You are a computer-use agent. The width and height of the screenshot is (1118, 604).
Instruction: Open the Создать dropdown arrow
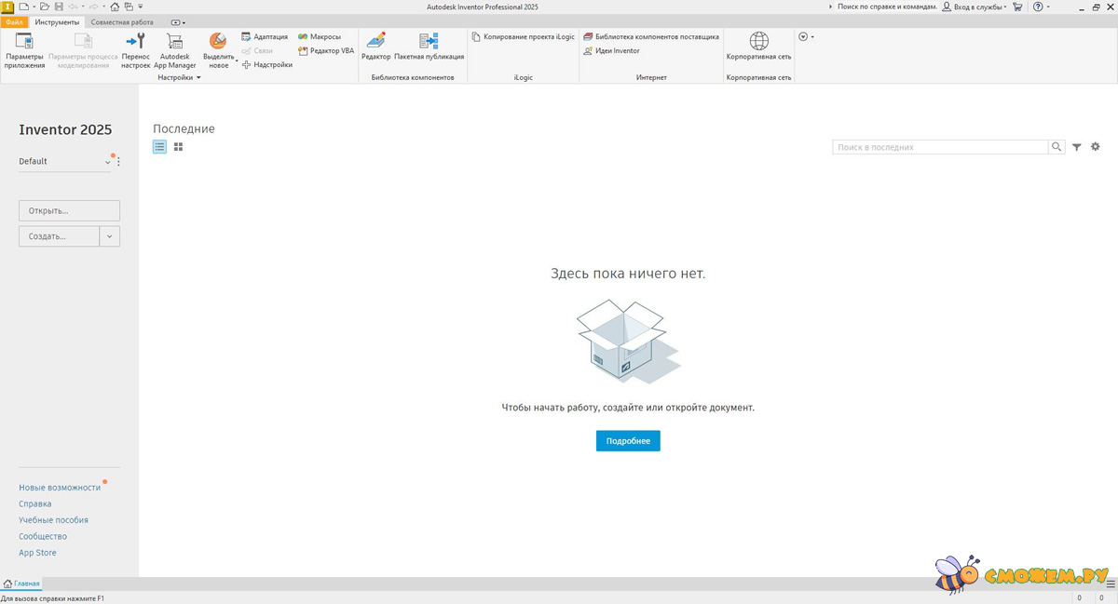[x=110, y=236]
